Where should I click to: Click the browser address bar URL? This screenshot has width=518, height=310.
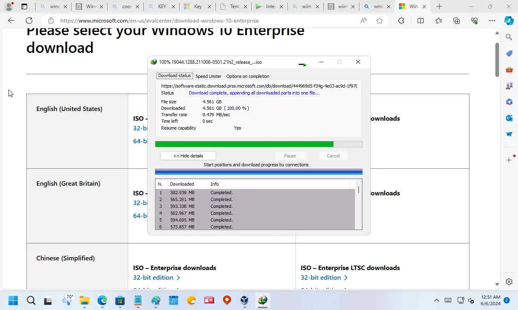pos(159,21)
